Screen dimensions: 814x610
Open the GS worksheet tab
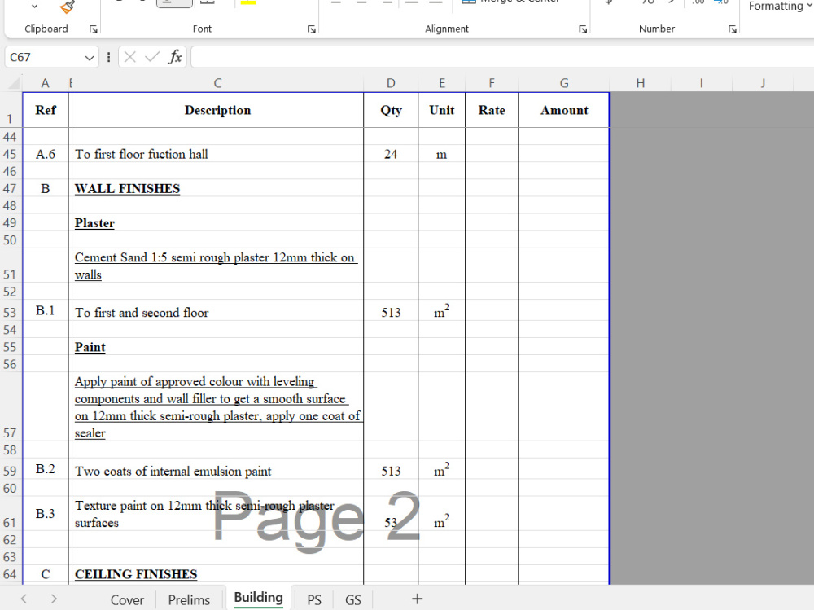(x=352, y=599)
